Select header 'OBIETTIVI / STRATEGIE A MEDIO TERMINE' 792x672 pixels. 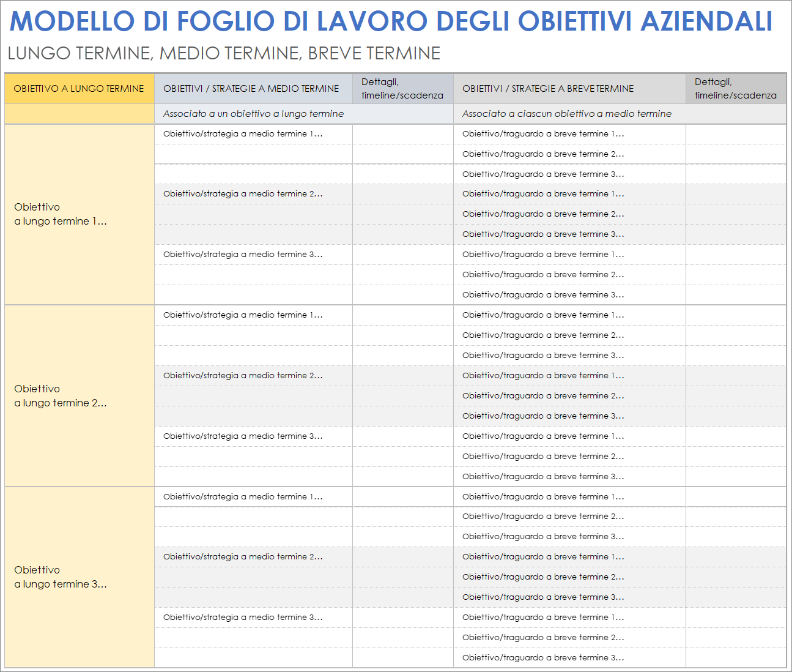[253, 89]
